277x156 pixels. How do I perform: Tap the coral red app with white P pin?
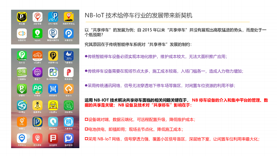pyautogui.click(x=37, y=138)
